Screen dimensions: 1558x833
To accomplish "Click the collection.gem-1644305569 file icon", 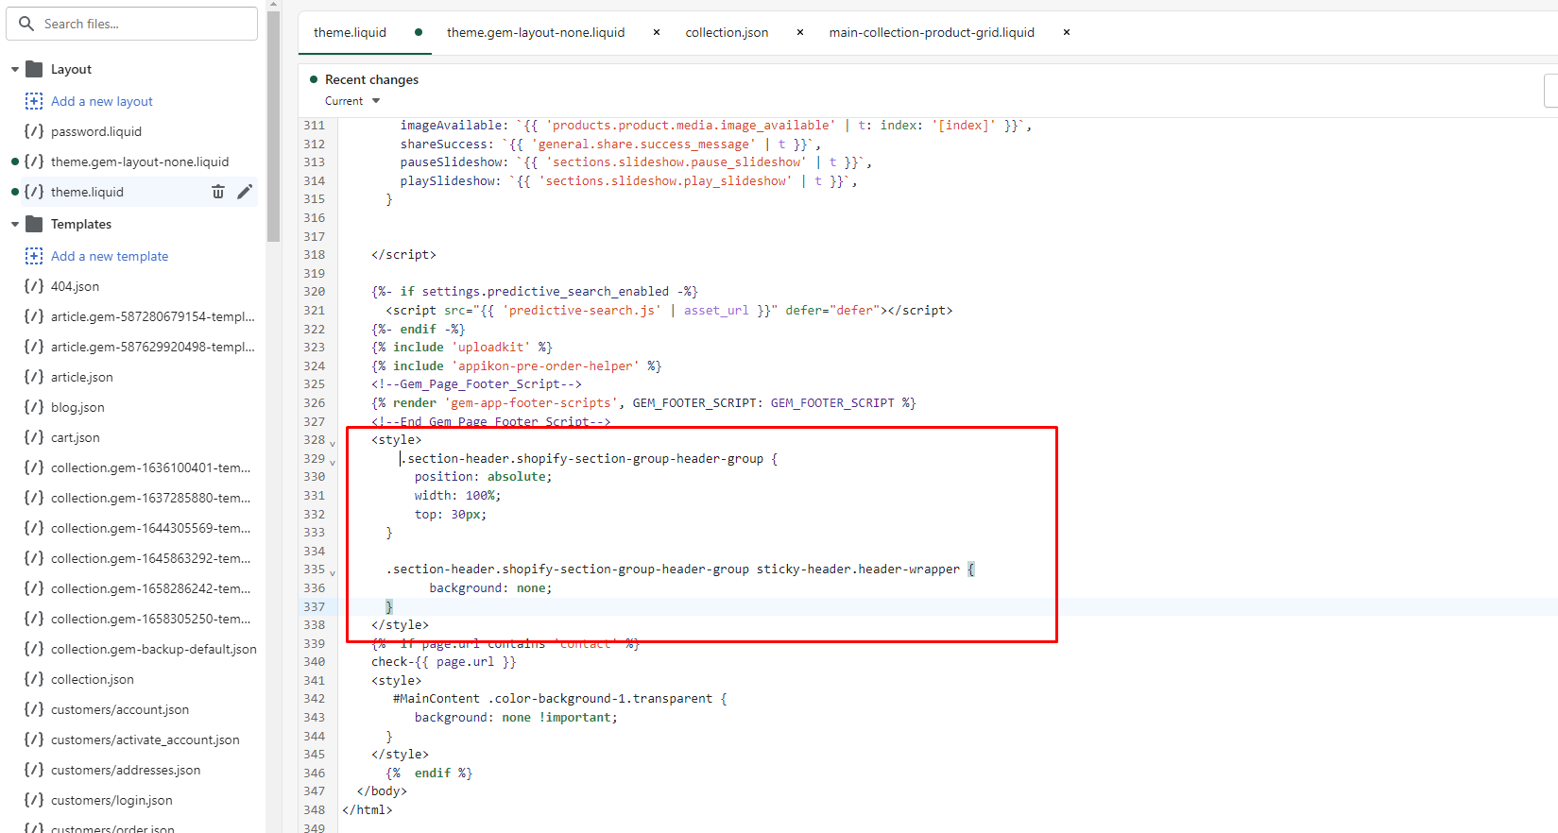I will pos(34,528).
